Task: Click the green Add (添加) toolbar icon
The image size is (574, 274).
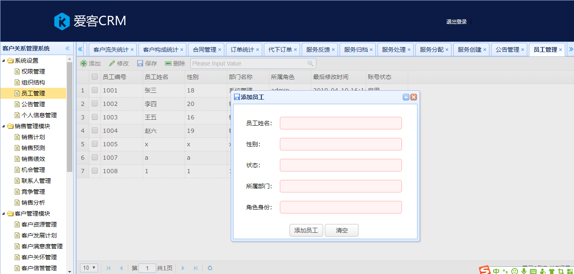Action: coord(84,63)
